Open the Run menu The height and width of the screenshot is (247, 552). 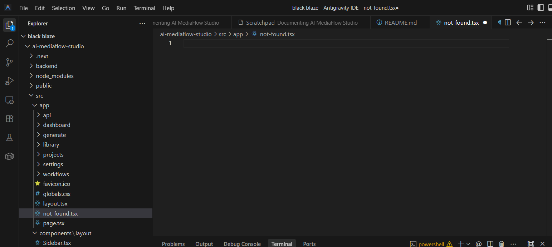click(x=121, y=8)
